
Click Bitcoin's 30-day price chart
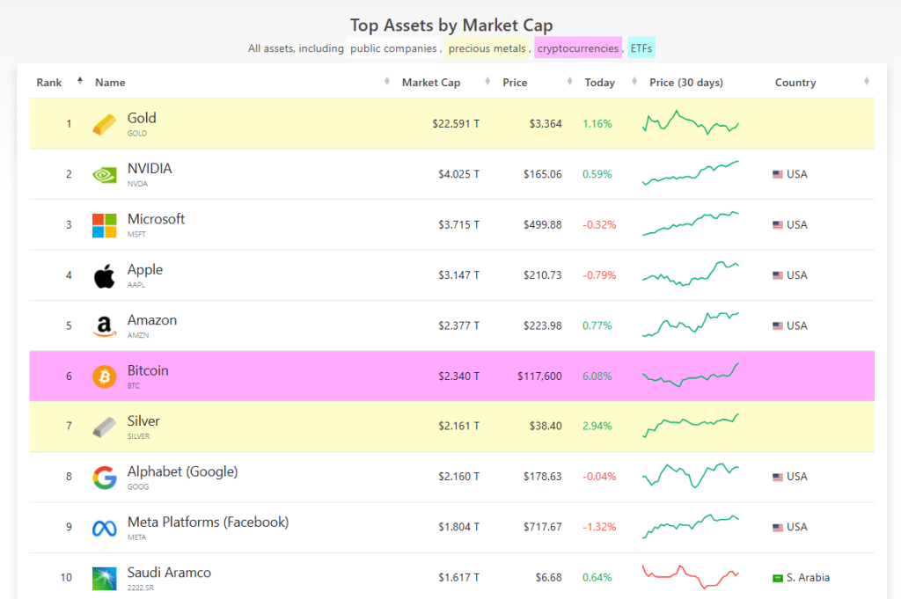click(690, 375)
